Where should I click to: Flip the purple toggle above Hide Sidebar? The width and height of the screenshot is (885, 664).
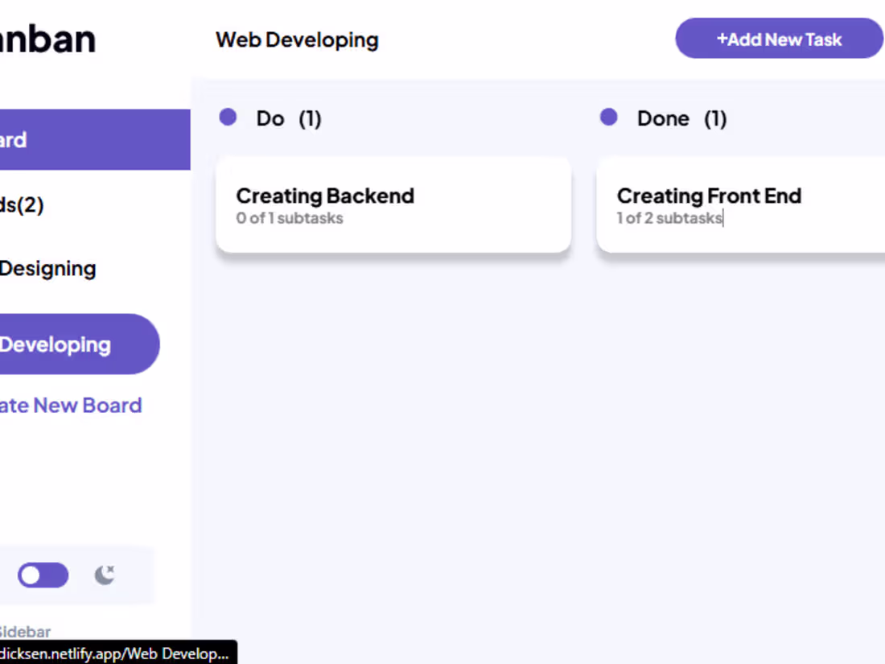click(43, 575)
